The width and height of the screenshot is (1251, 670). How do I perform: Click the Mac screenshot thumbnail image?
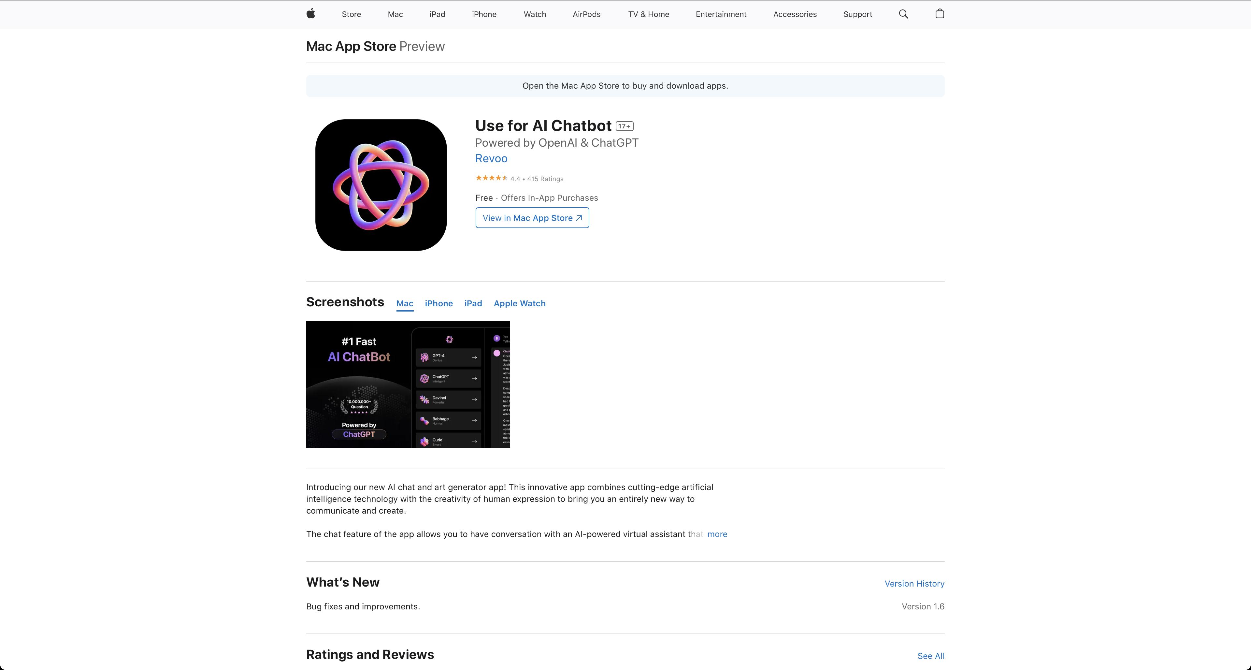click(x=408, y=384)
